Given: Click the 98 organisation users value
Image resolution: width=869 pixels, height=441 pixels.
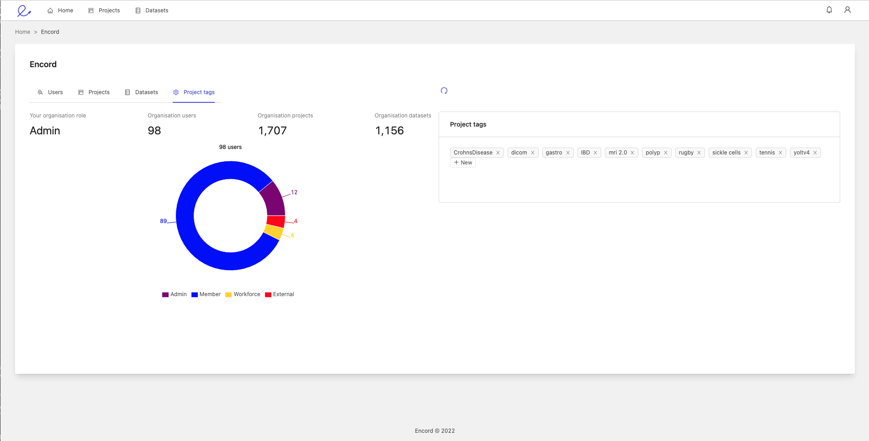Looking at the screenshot, I should tap(154, 131).
